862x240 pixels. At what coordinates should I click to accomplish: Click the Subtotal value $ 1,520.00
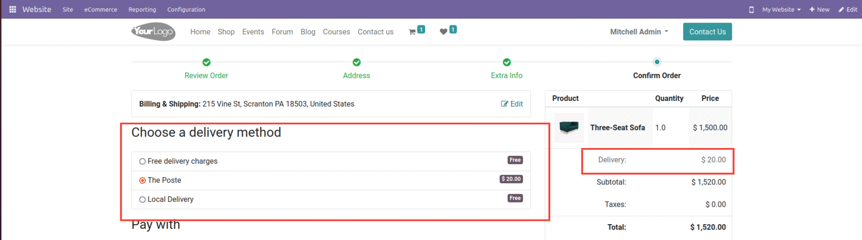[x=708, y=182]
